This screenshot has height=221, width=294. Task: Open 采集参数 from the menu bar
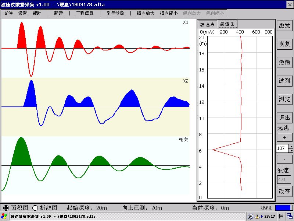point(115,13)
